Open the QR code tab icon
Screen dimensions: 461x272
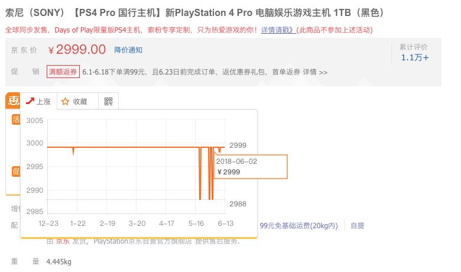coord(108,102)
